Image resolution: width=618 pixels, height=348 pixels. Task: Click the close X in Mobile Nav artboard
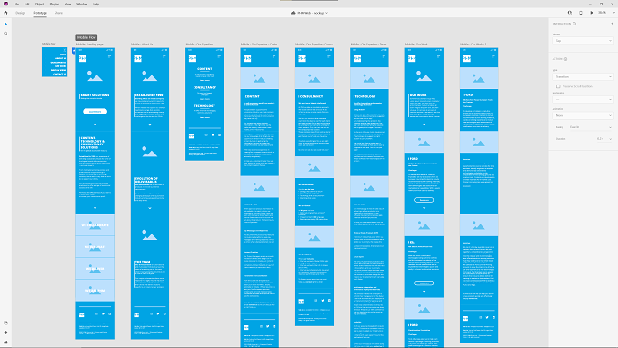click(x=65, y=50)
